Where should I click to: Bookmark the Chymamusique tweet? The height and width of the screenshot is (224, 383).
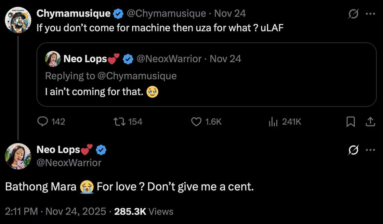point(351,122)
